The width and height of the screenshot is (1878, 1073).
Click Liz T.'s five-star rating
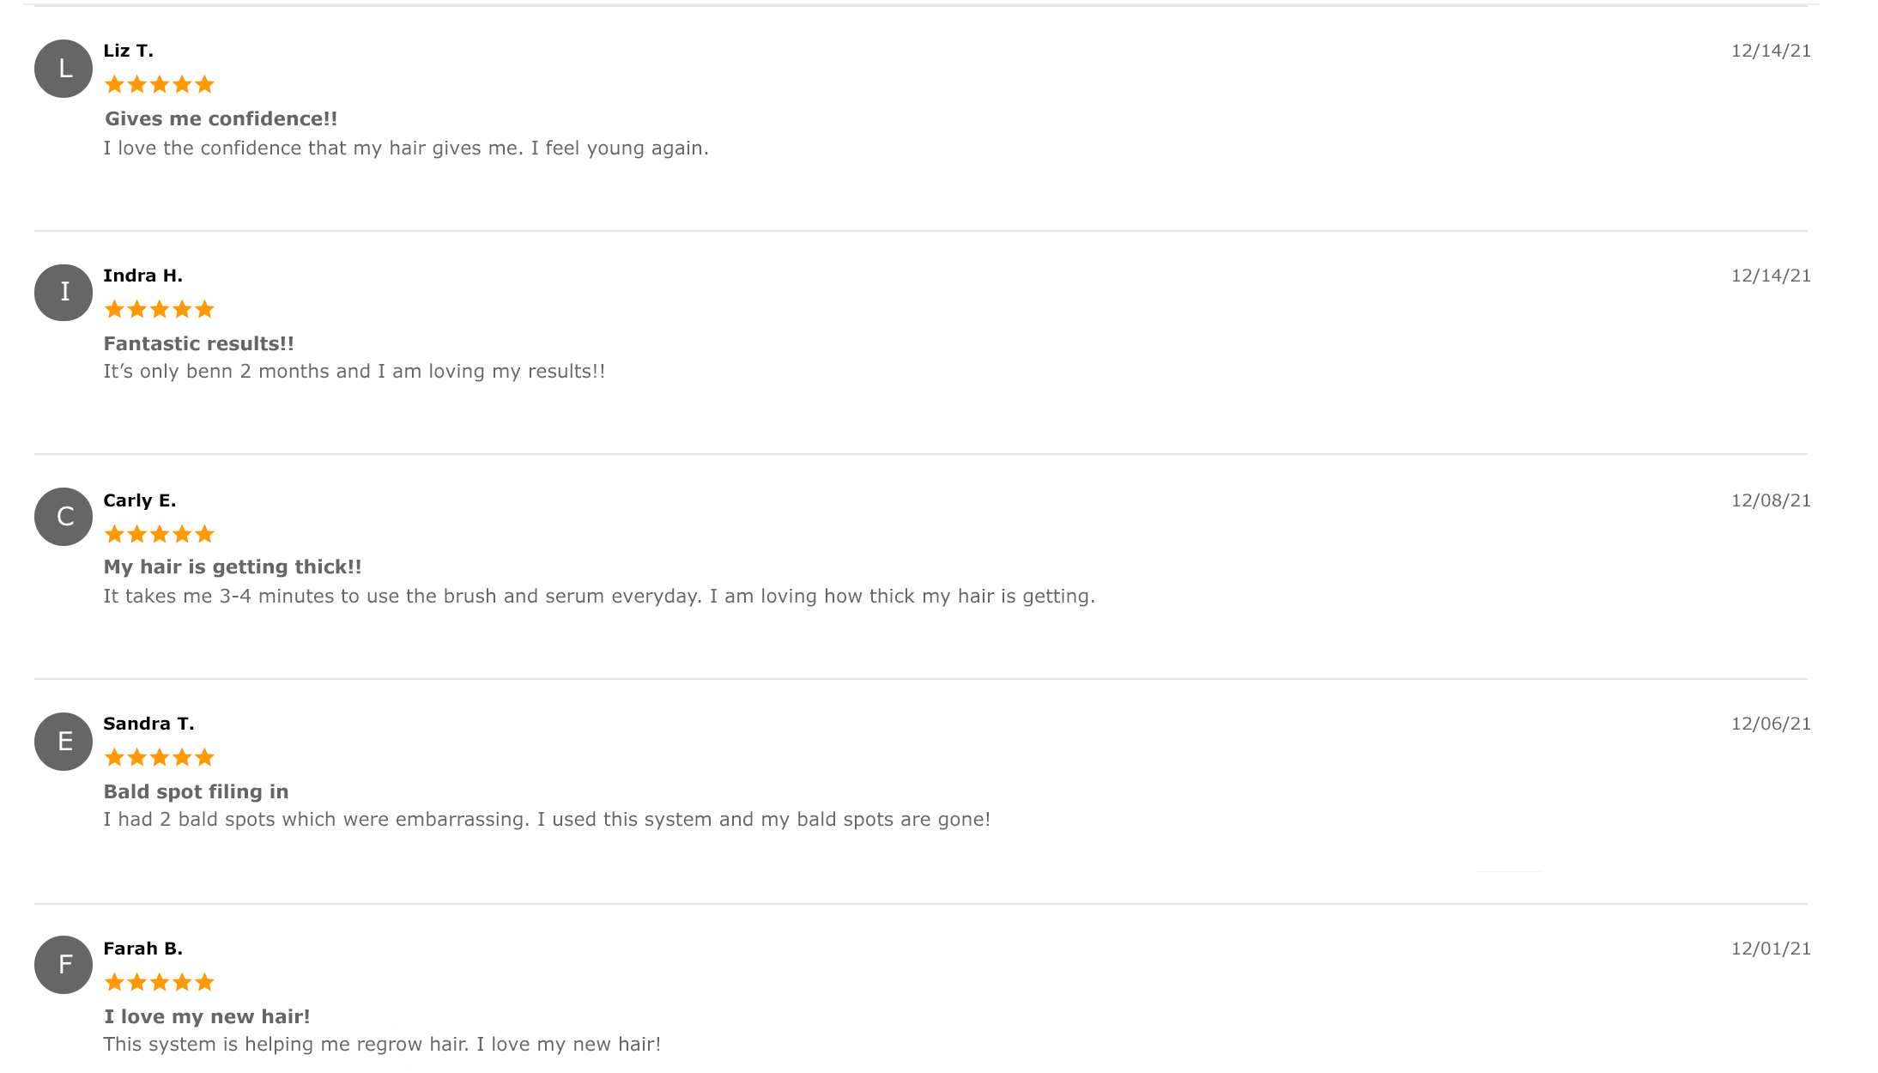click(x=159, y=84)
